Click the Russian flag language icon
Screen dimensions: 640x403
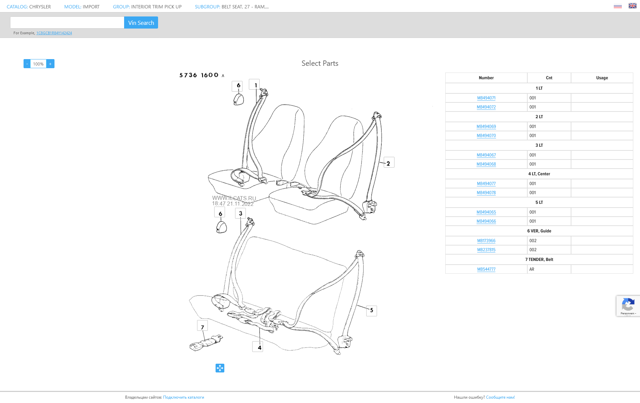pos(617,6)
